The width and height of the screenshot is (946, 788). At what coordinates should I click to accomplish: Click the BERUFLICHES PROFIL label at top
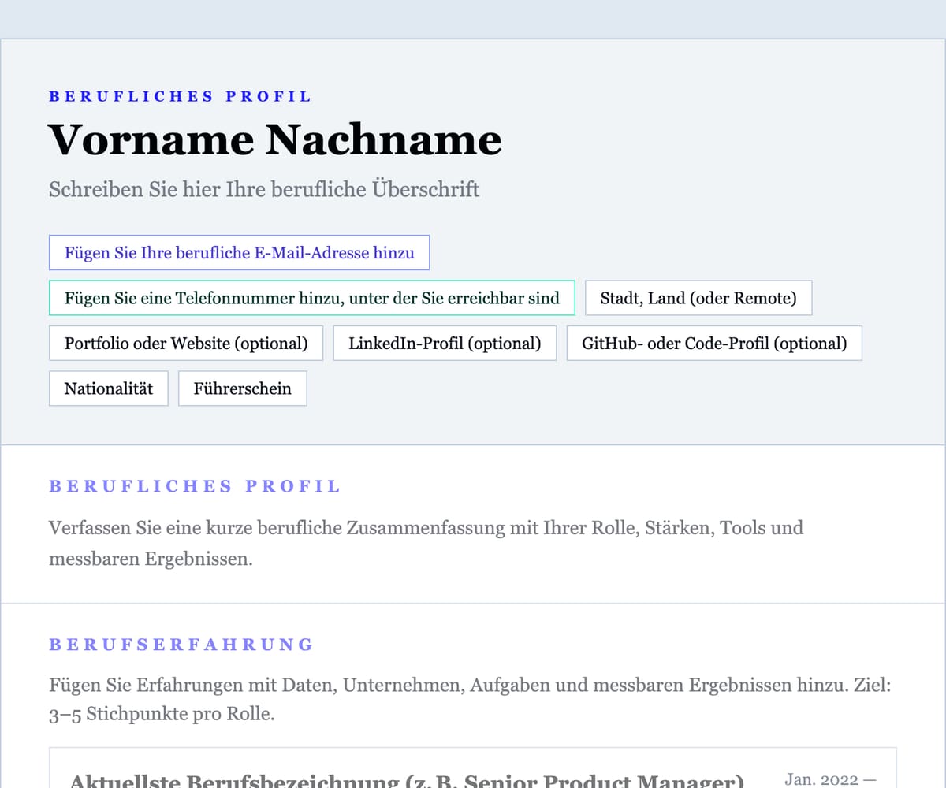(179, 95)
